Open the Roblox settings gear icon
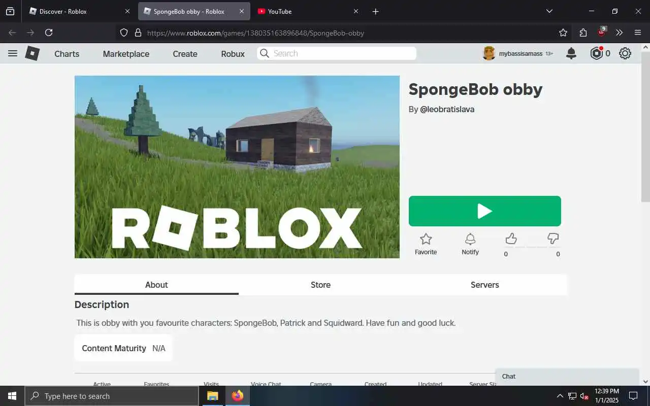The width and height of the screenshot is (650, 406). pyautogui.click(x=625, y=53)
